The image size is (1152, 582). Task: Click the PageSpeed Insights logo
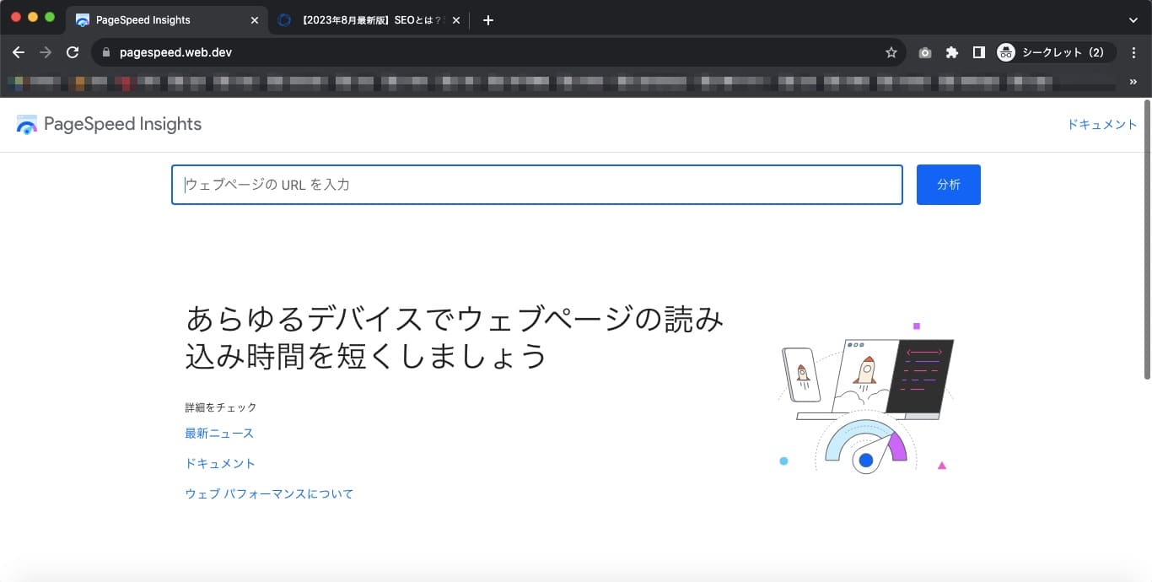click(x=109, y=124)
